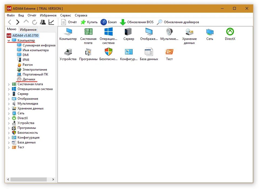
Task: Select Портативный ПК in tree
Action: click(x=33, y=74)
